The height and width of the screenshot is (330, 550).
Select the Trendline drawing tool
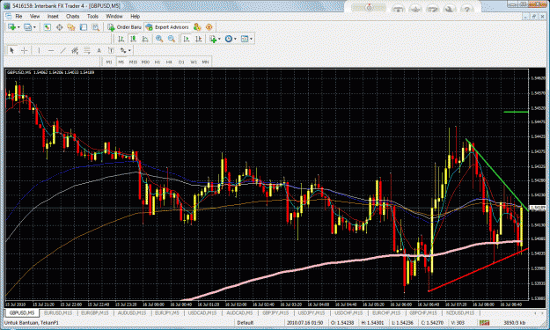tap(62, 51)
